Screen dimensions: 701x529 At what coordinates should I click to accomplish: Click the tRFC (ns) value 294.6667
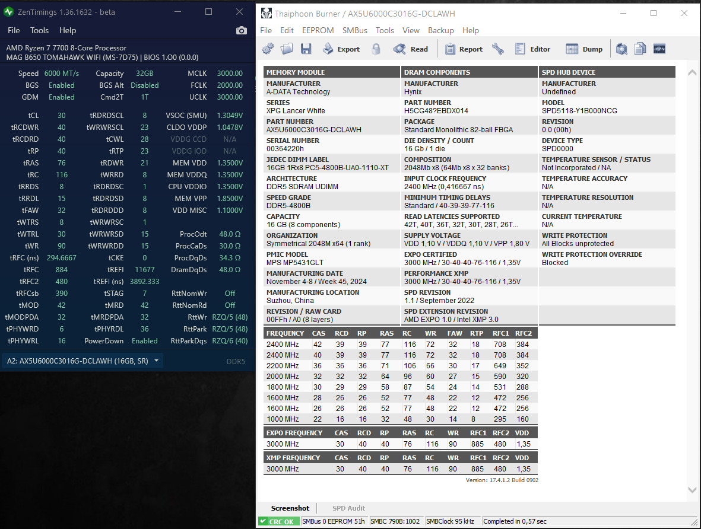pyautogui.click(x=62, y=258)
